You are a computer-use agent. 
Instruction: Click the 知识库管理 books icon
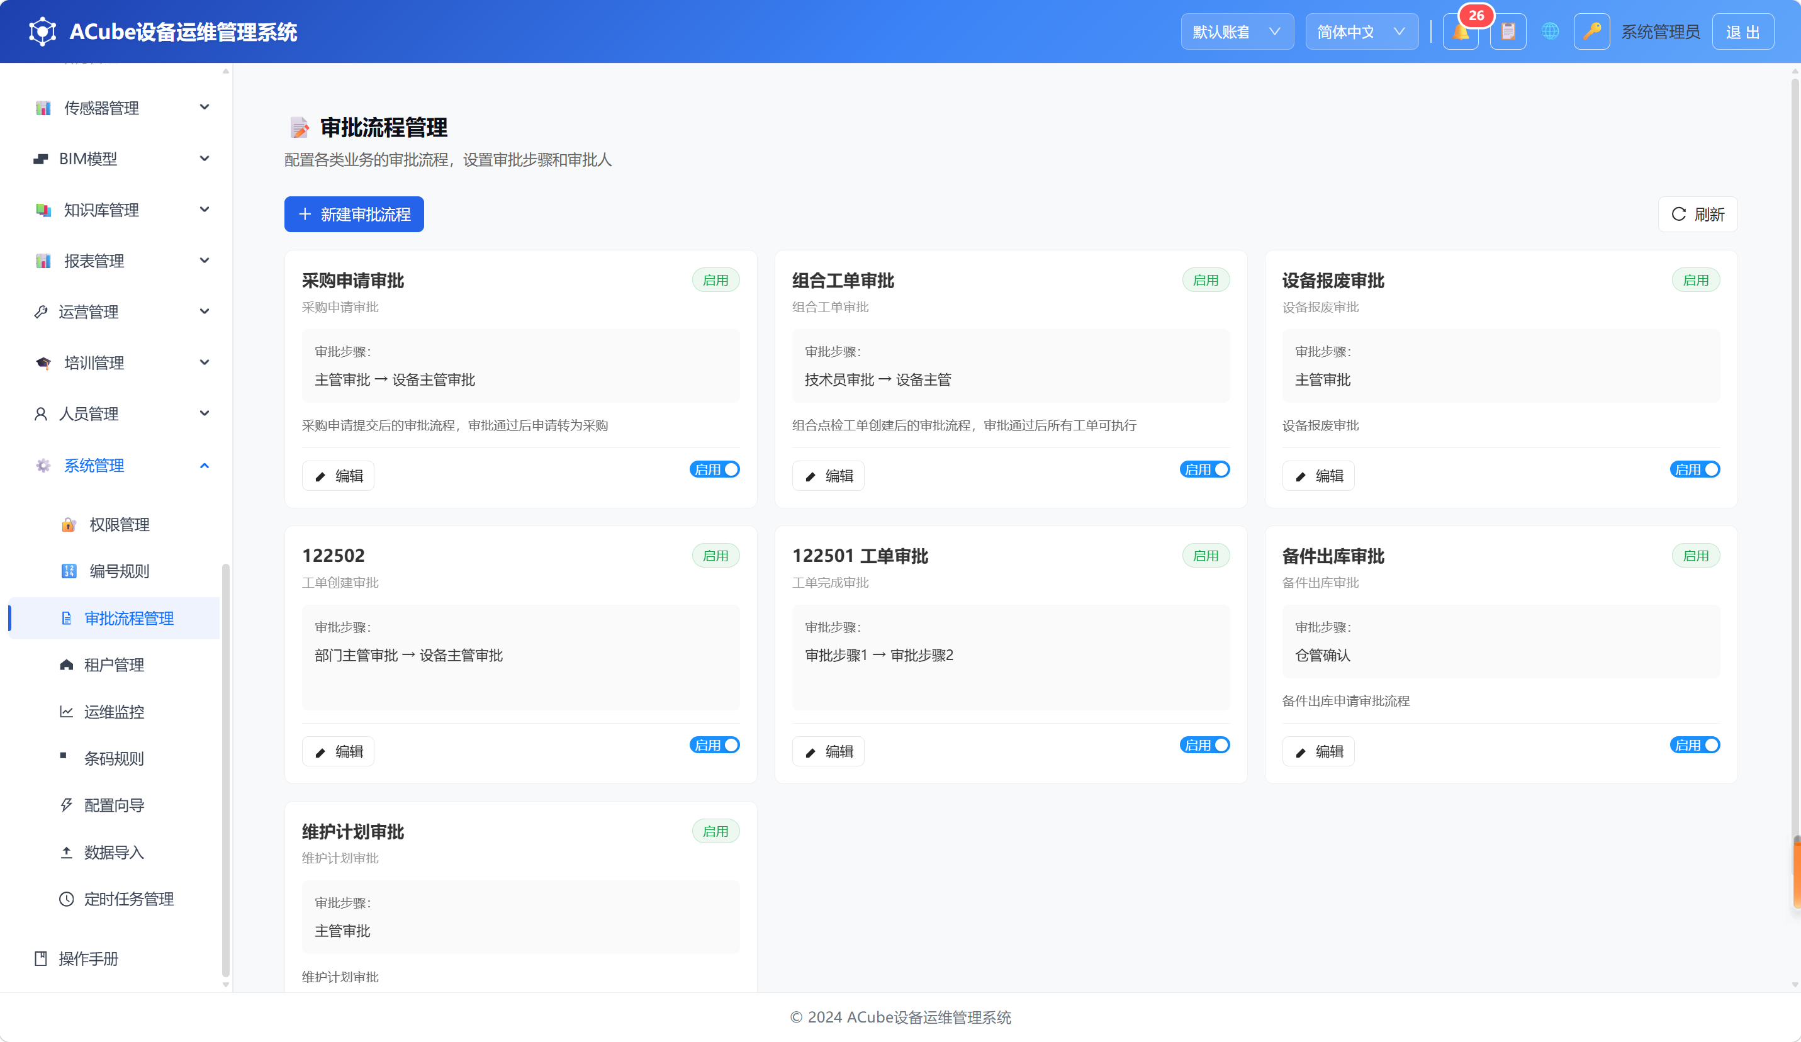43,210
